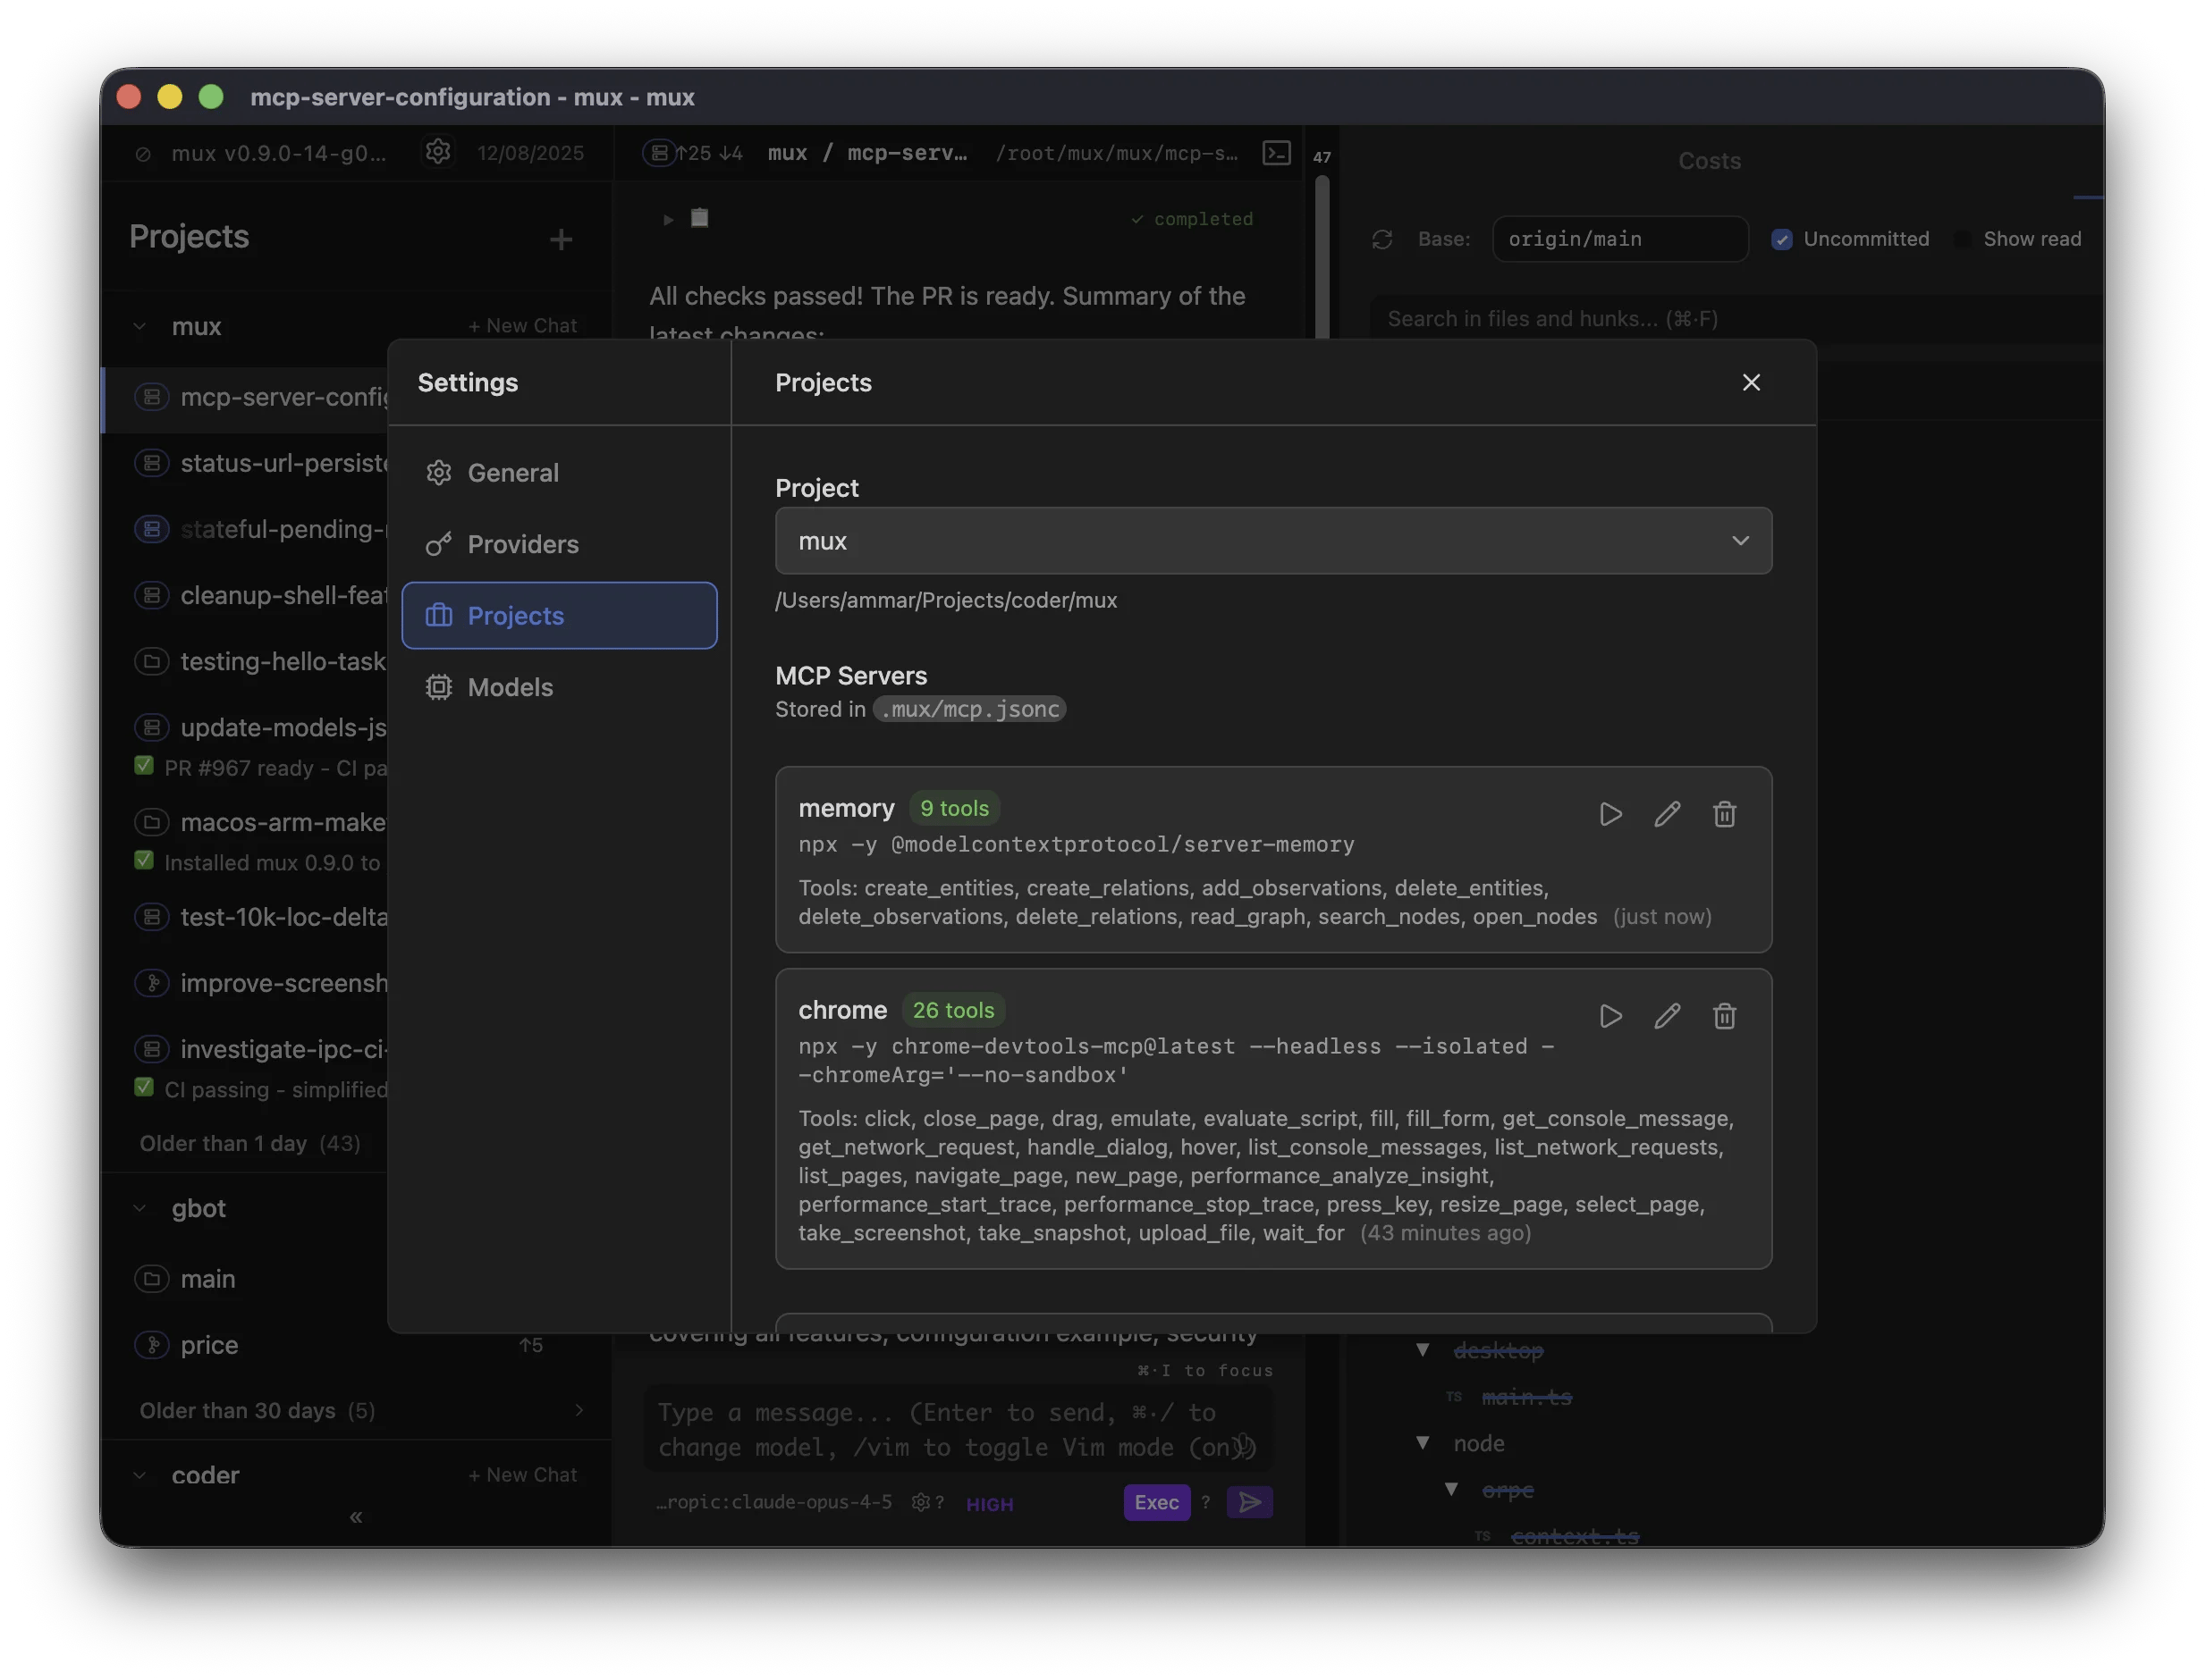Collapse the node folder in file tree

click(1423, 1443)
